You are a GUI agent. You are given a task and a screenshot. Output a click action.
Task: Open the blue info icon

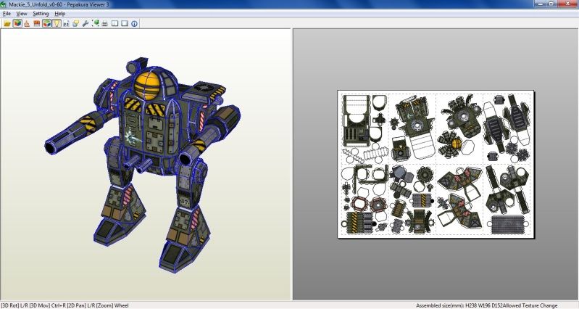coord(134,24)
